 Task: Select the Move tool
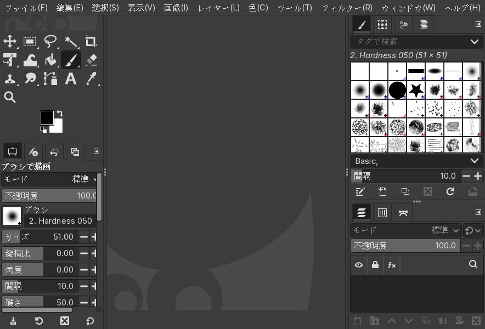click(10, 42)
